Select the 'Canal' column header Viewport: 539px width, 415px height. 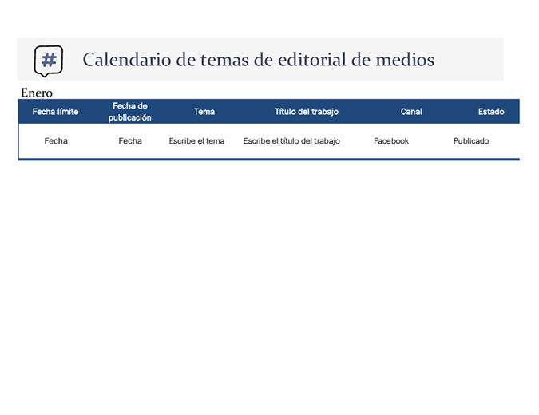point(411,112)
